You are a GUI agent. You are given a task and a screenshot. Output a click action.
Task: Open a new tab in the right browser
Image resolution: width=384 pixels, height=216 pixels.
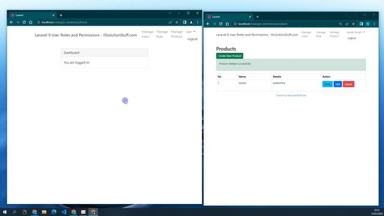click(257, 17)
